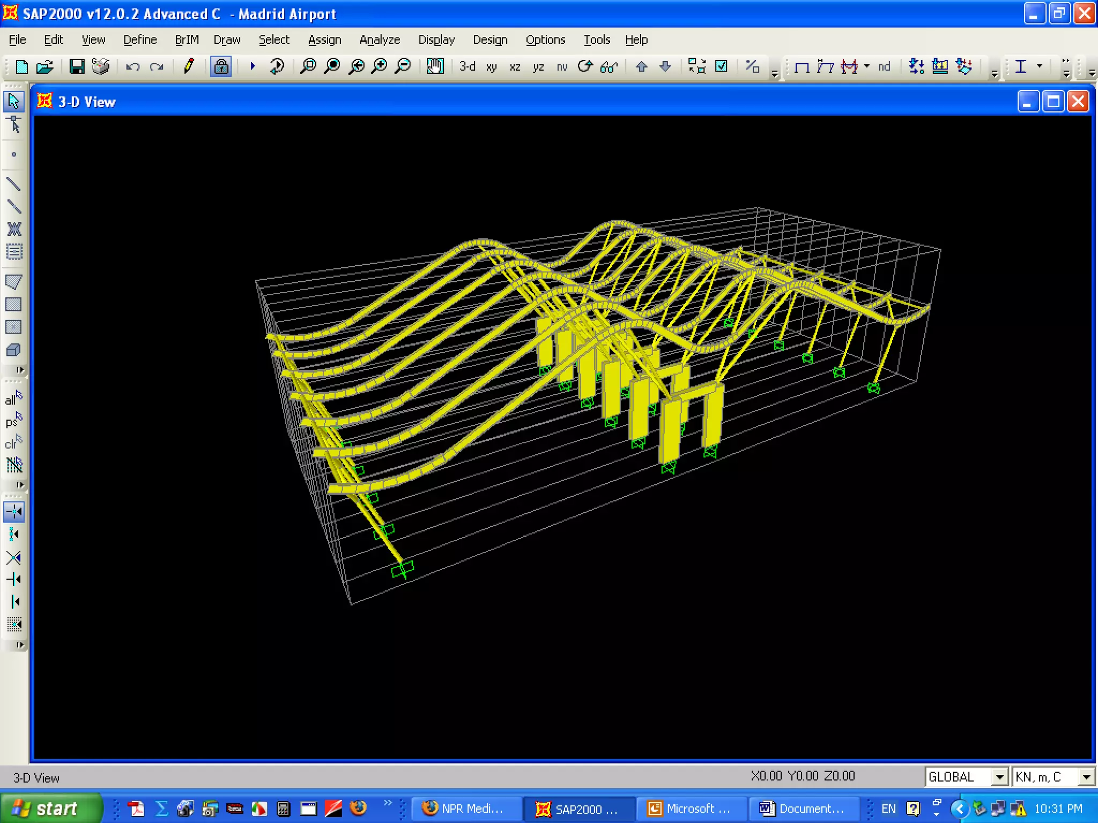Switch to the xy plane view
The height and width of the screenshot is (823, 1098).
click(x=491, y=67)
